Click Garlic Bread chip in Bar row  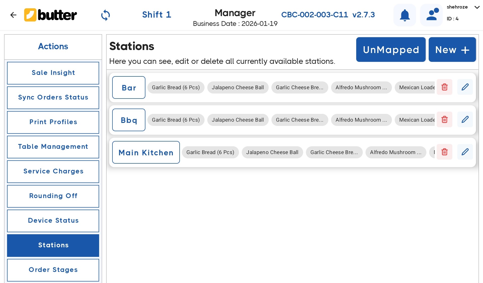tap(176, 87)
